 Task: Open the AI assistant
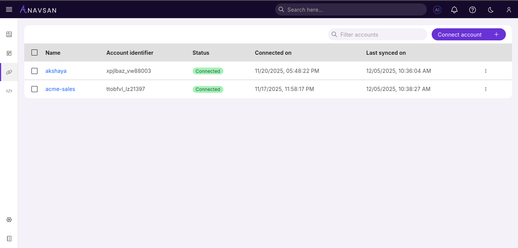pyautogui.click(x=437, y=9)
